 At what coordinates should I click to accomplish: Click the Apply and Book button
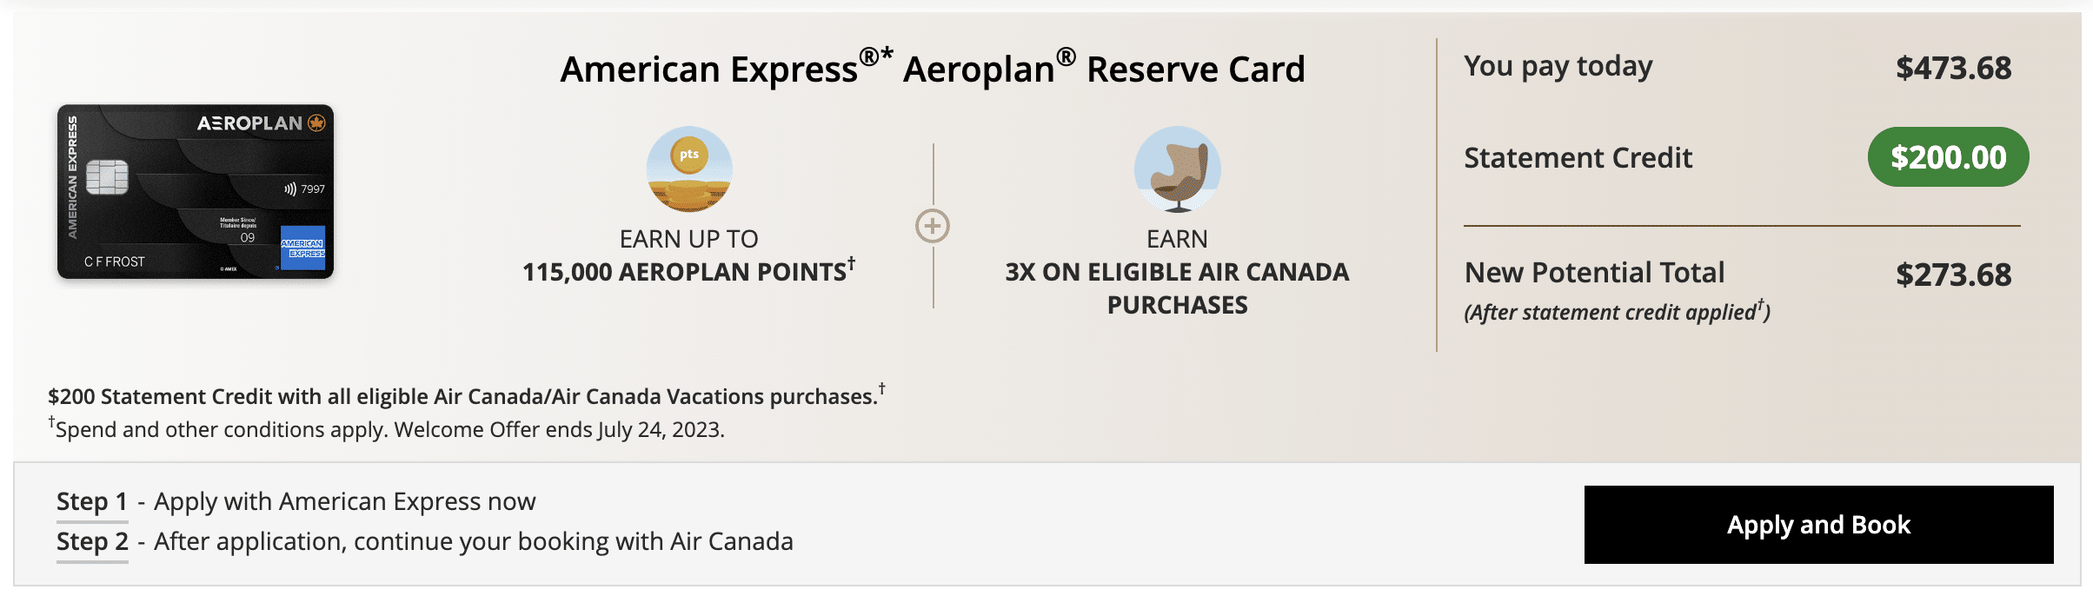1818,525
